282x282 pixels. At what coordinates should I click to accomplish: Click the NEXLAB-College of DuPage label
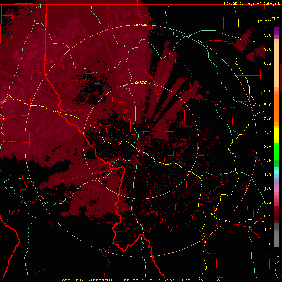(x=251, y=3)
